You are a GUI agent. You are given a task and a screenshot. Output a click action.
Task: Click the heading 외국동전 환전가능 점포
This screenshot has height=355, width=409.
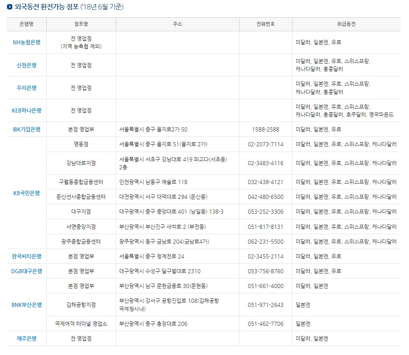click(47, 7)
